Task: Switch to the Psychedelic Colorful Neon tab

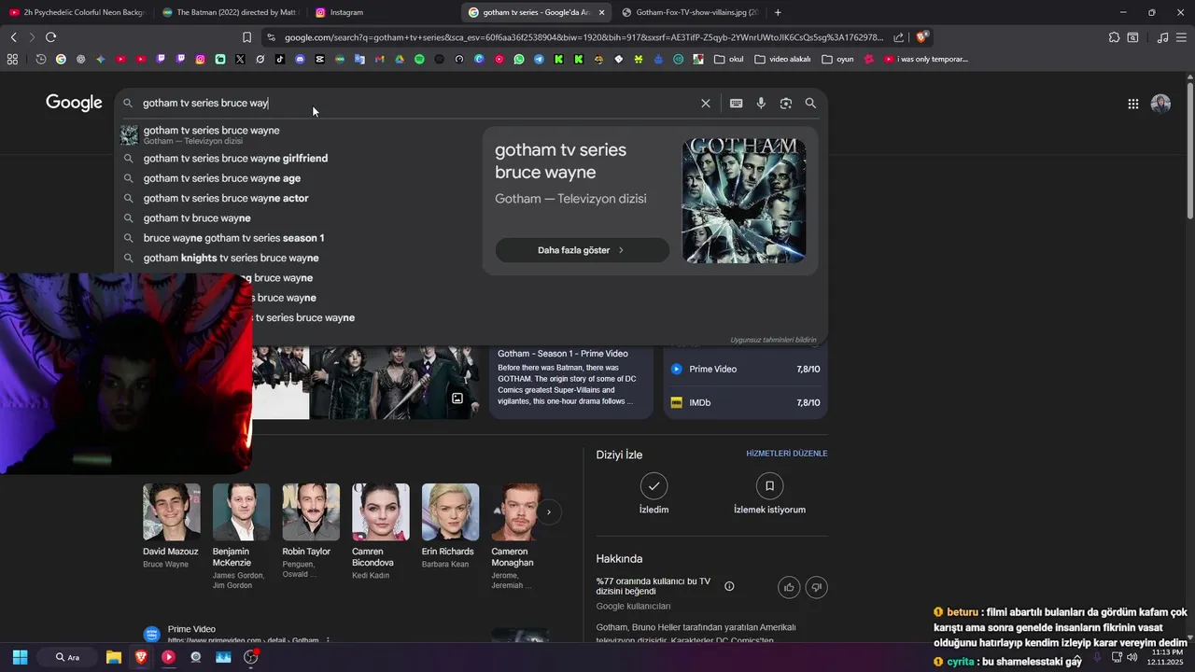Action: [x=77, y=12]
